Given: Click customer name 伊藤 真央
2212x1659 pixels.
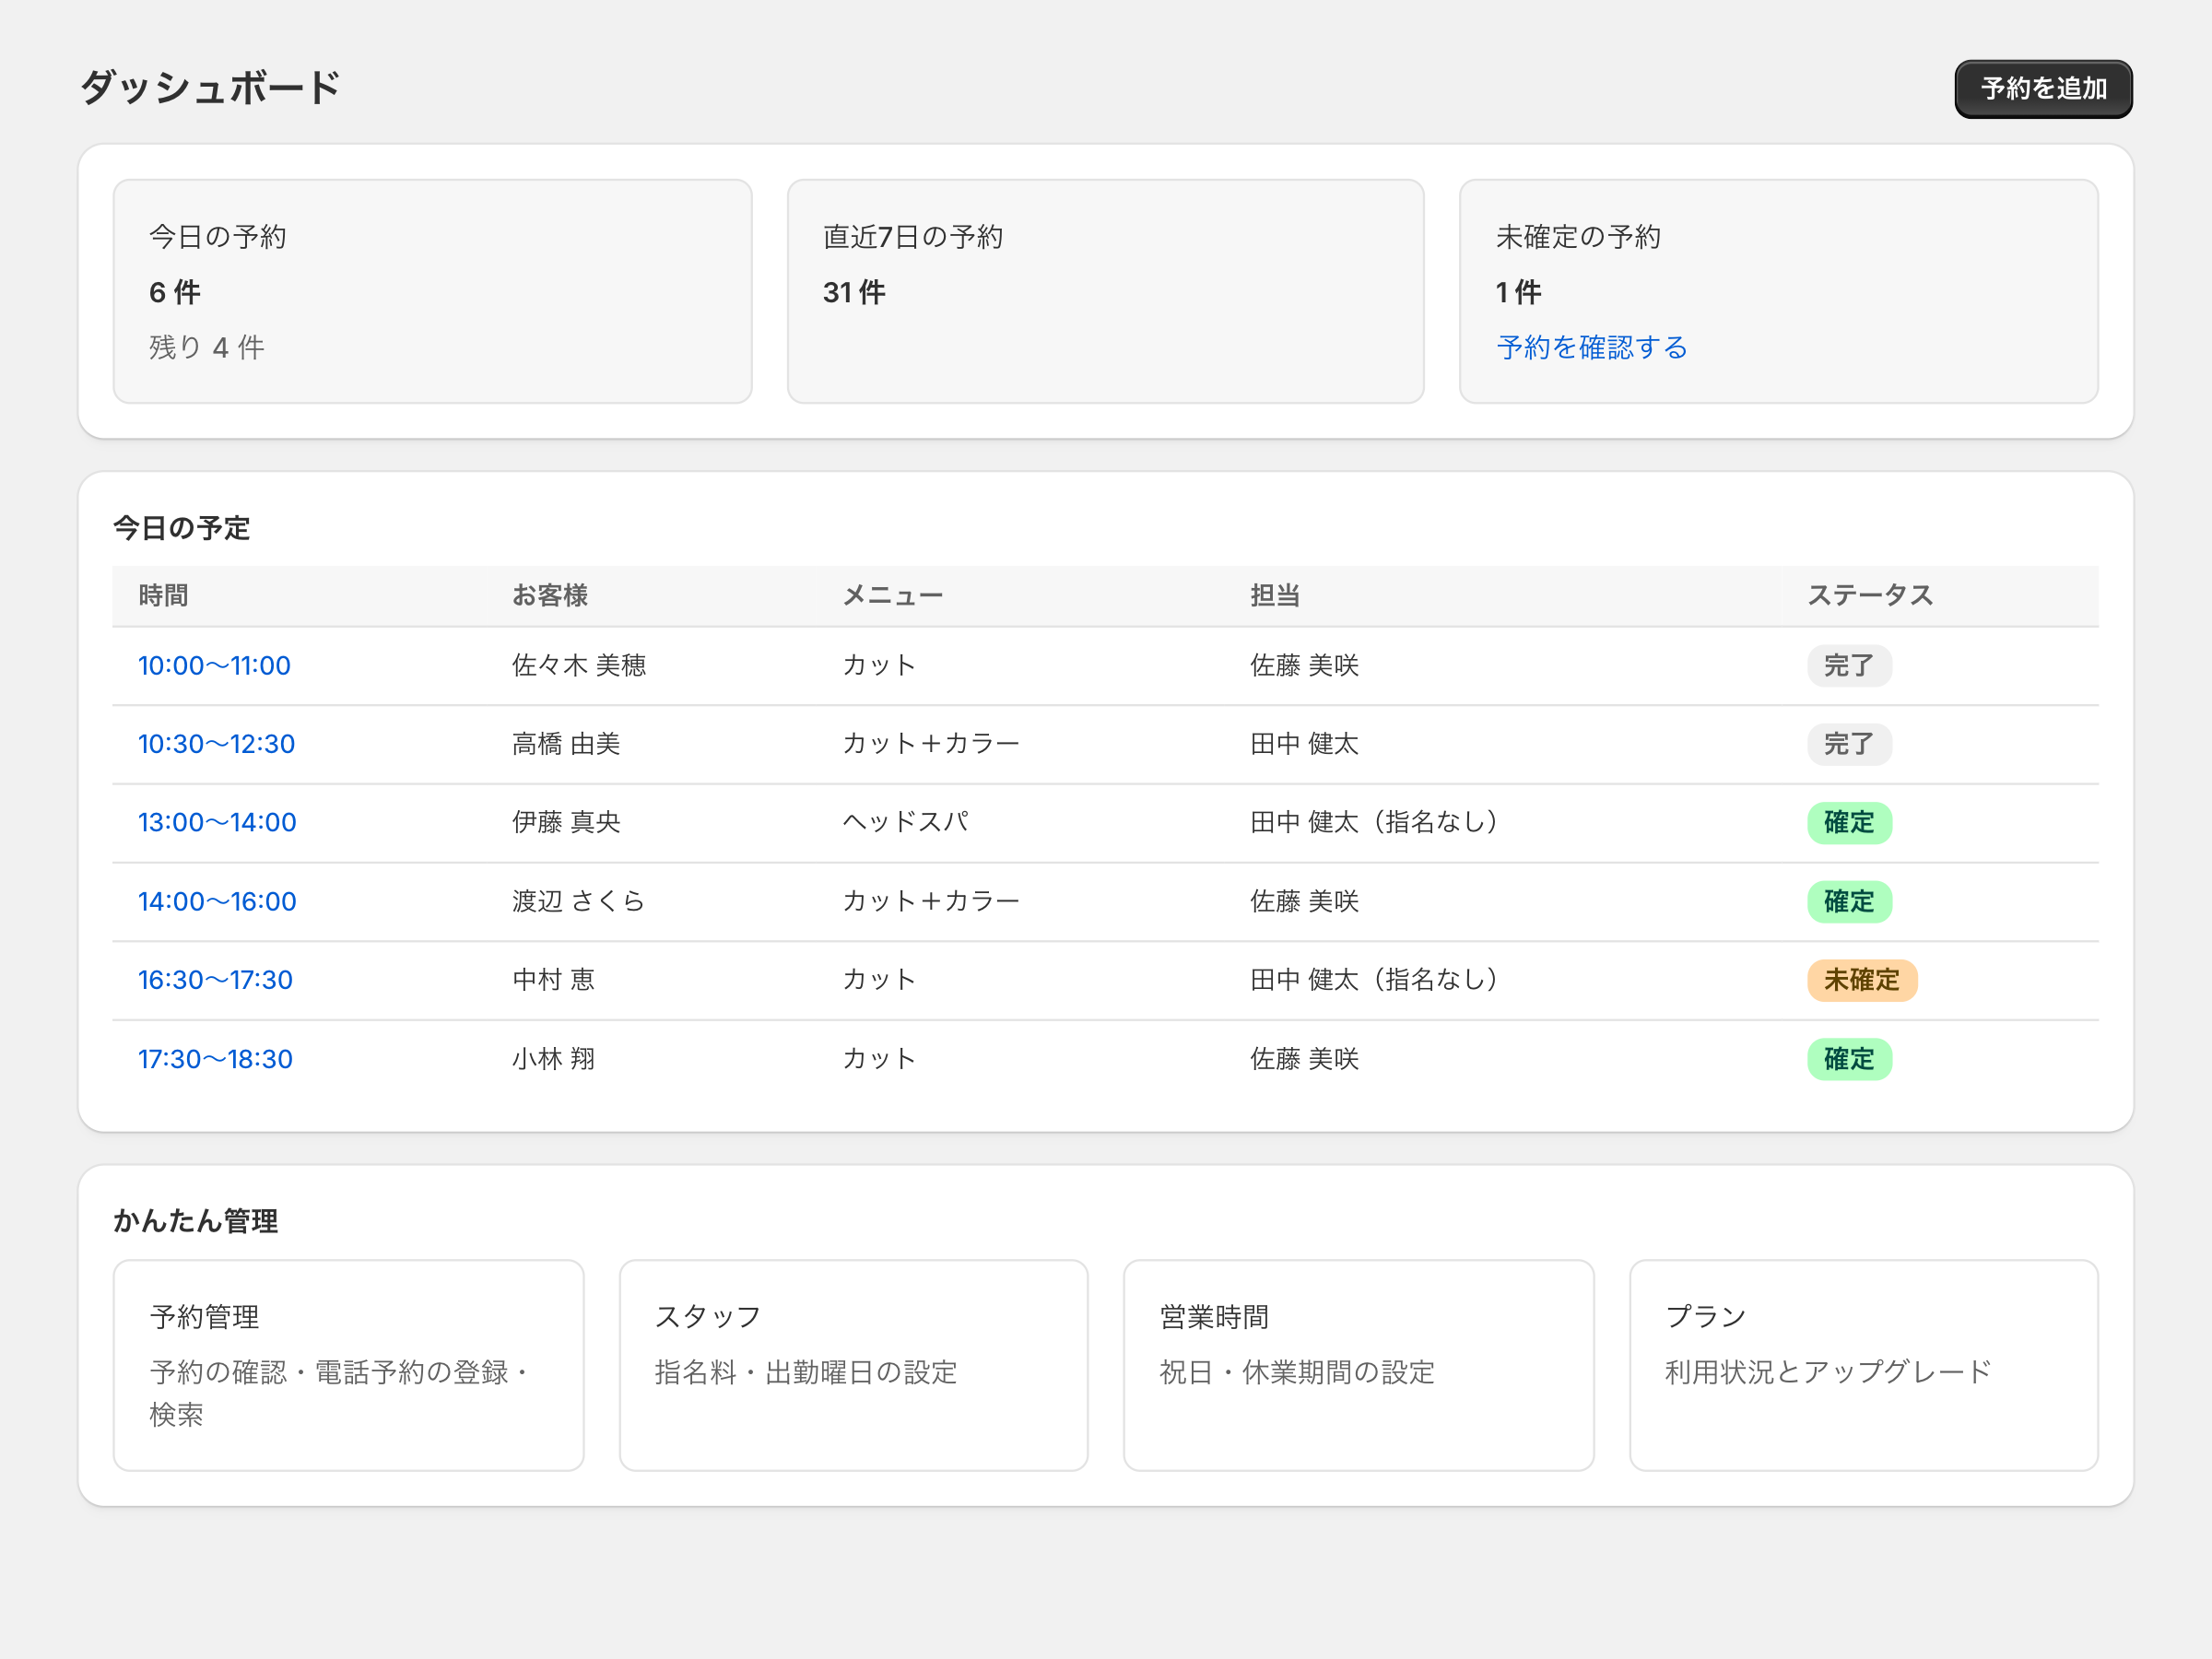Looking at the screenshot, I should click(566, 822).
